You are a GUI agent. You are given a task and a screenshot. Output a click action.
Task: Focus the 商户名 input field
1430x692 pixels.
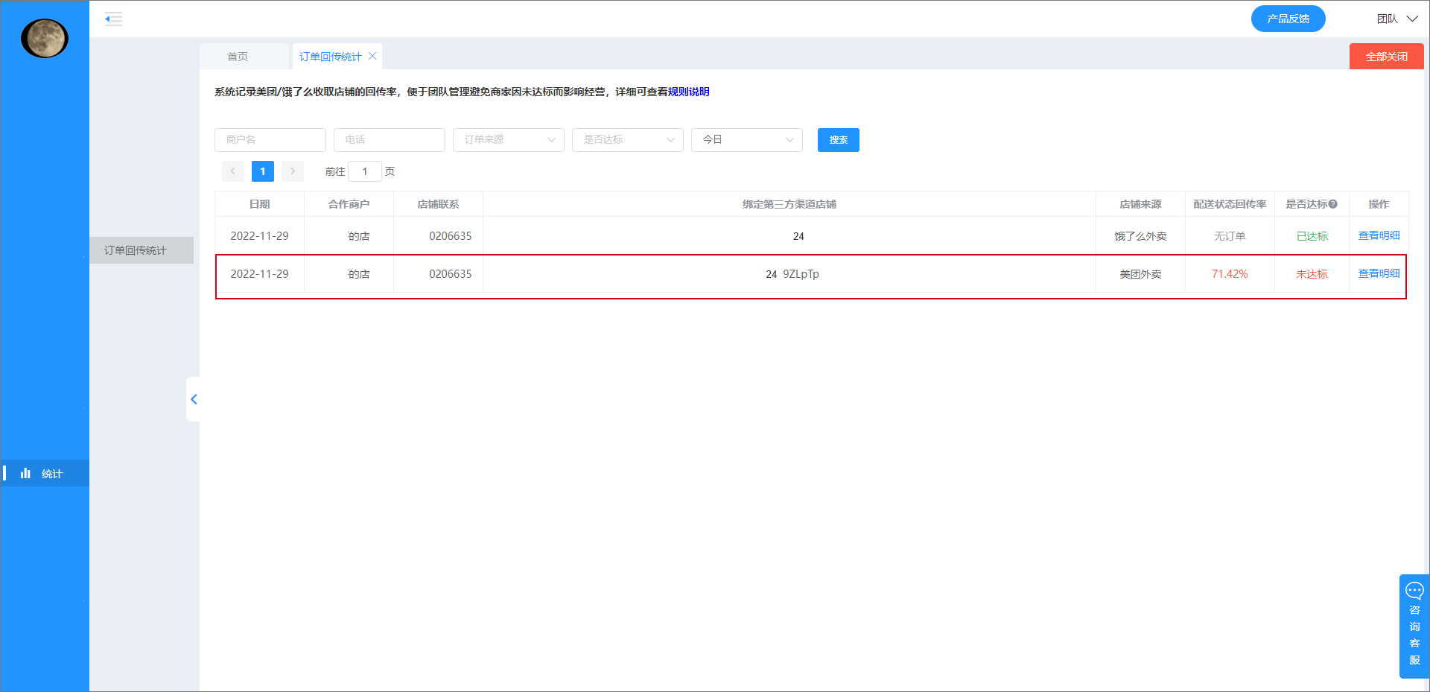(x=270, y=140)
